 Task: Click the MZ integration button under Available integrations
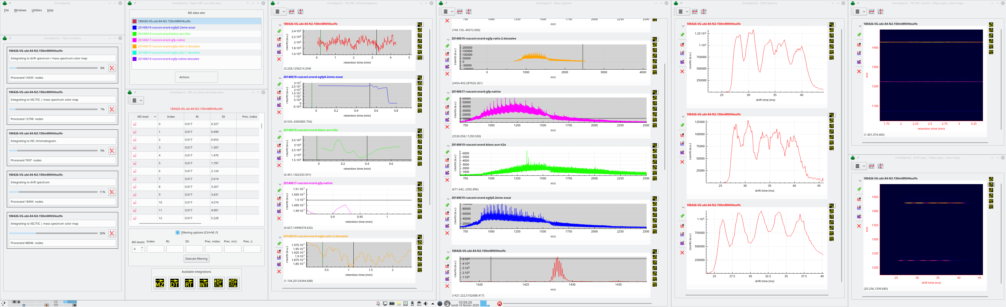pos(160,283)
